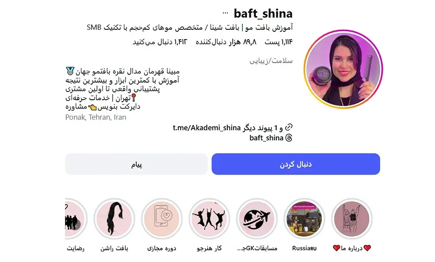Image resolution: width=435 pixels, height=262 pixels.
Task: Click the link icon beside t.me/Akademi_shina
Action: click(289, 128)
